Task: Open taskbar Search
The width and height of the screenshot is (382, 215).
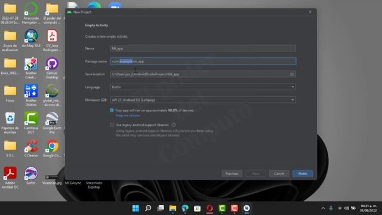Action: [x=148, y=208]
